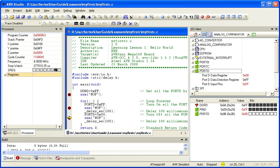Collapse the PORTD tree node
Viewport: 280px width, 168px height.
[193, 71]
